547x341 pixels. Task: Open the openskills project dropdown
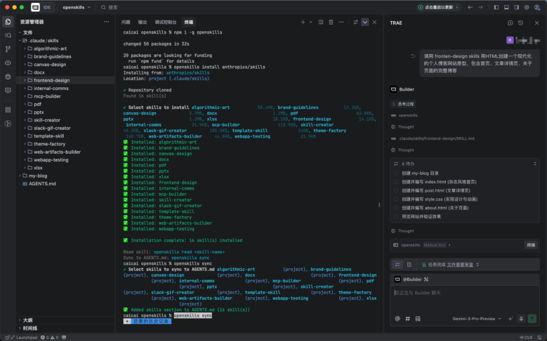(76, 7)
